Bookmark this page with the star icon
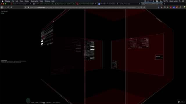186x104 pixels. (144, 7)
